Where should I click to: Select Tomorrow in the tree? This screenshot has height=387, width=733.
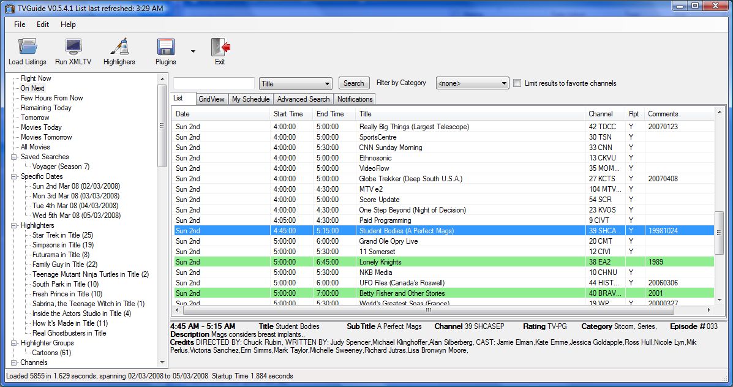35,118
